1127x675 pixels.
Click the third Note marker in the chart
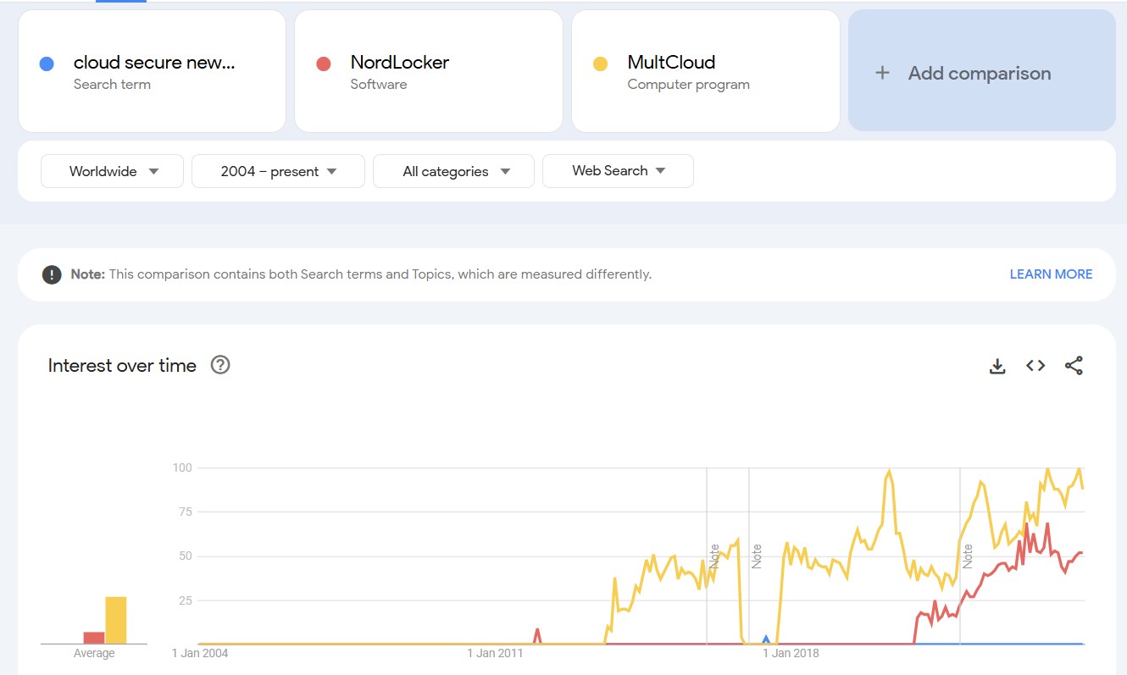pos(967,556)
